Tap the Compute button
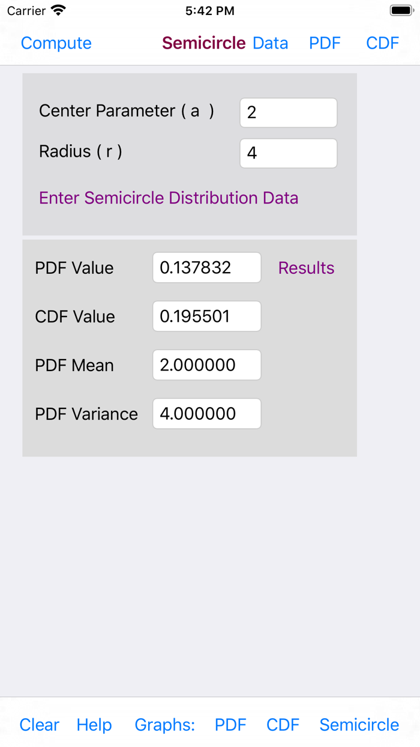The image size is (420, 747). (x=56, y=43)
